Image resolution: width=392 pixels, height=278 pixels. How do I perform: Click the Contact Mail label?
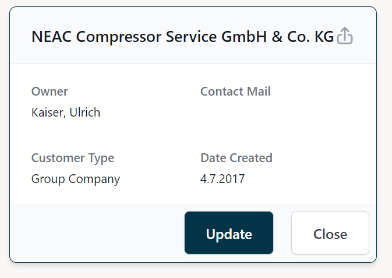pyautogui.click(x=235, y=92)
